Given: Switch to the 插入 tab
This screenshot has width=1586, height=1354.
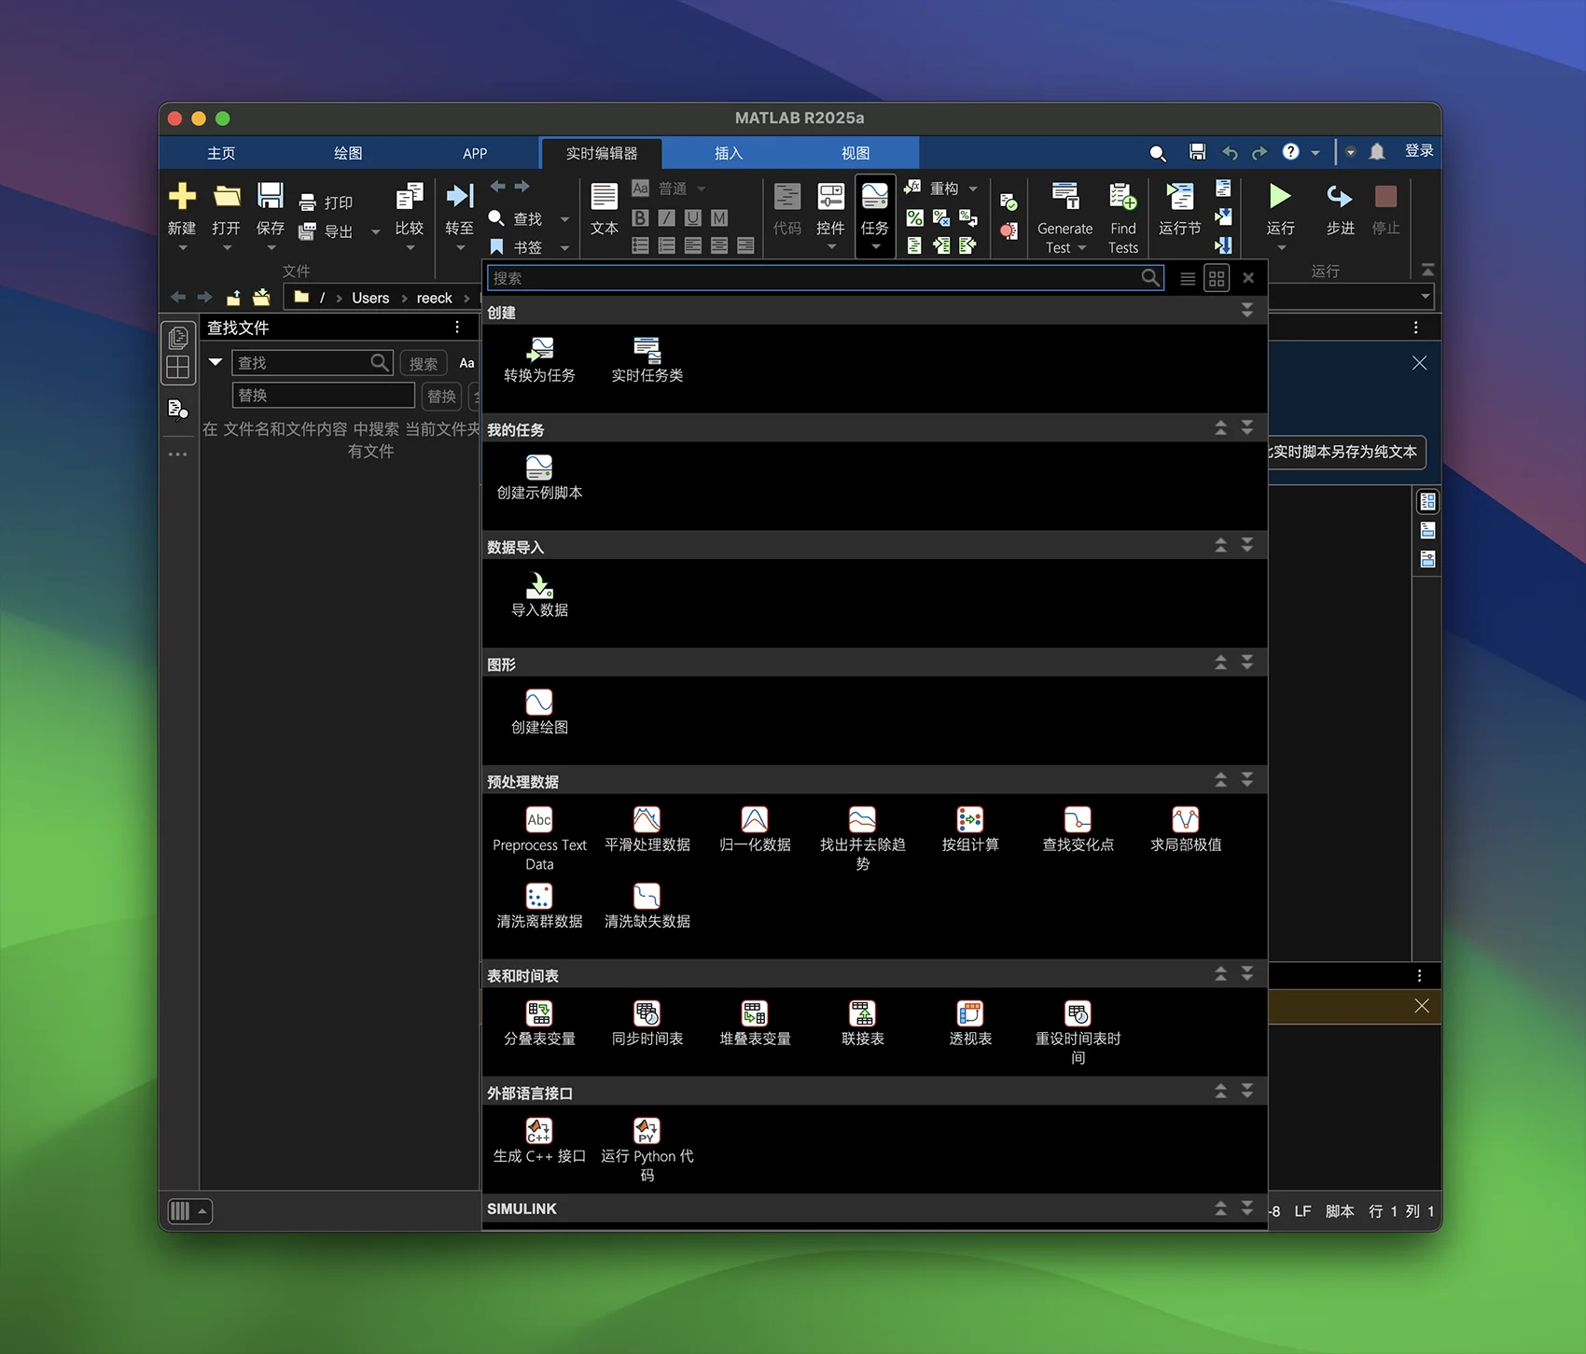Looking at the screenshot, I should 729,153.
